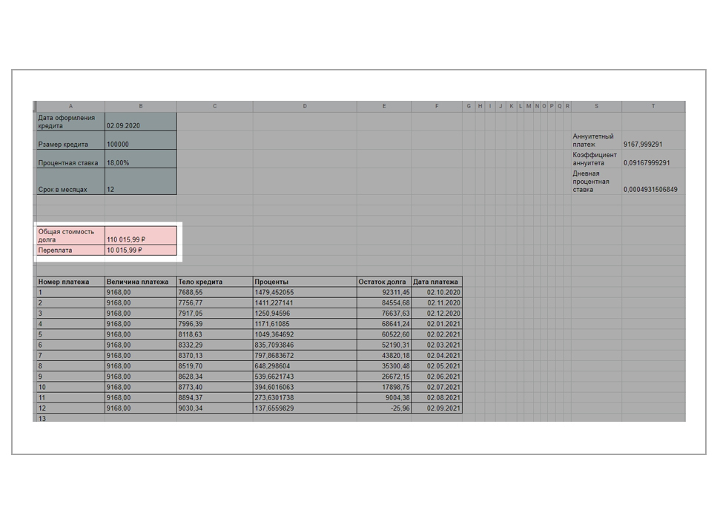717x527 pixels.
Task: Click payment date 02.12.2020
Action: coord(437,313)
